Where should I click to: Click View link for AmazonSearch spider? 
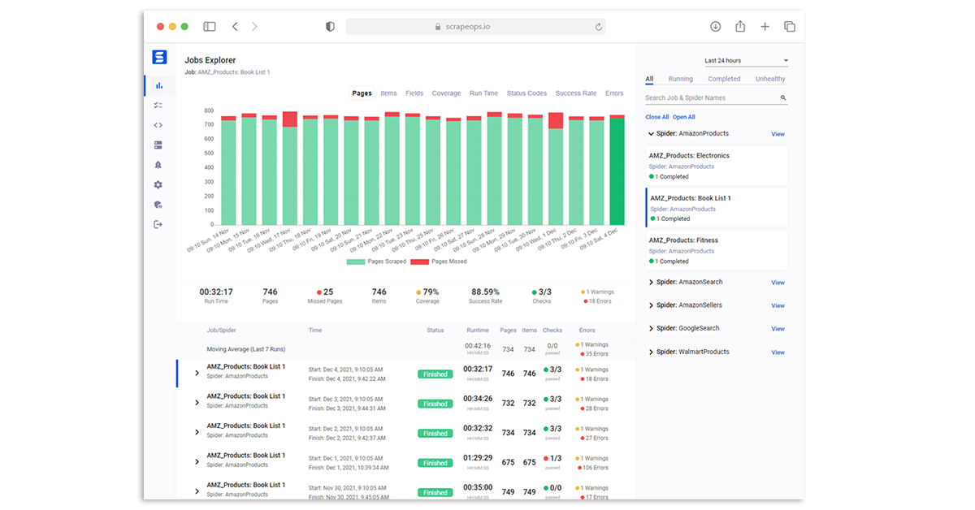pyautogui.click(x=778, y=283)
